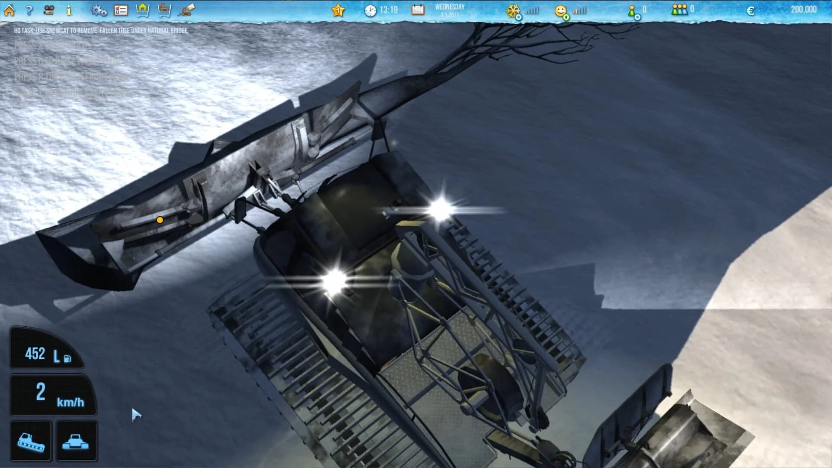This screenshot has height=468, width=832.
Task: Select the video camera mode icon
Action: [x=49, y=10]
